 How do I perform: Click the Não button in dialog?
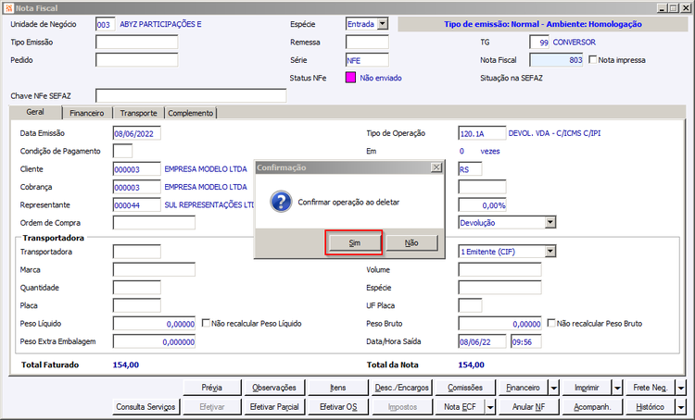tap(411, 242)
